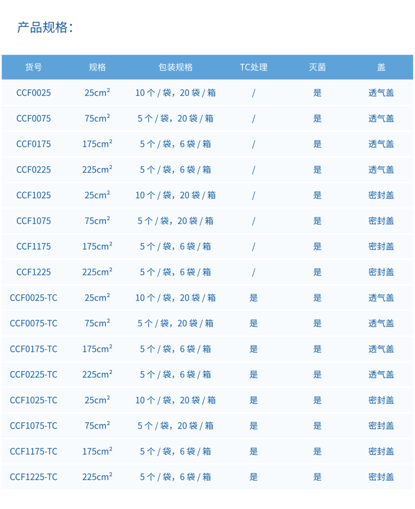Click the 规格 column header
This screenshot has width=415, height=509.
point(97,67)
